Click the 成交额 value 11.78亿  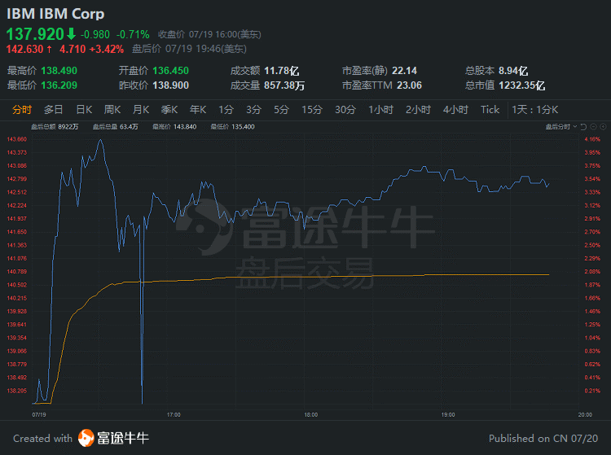(281, 71)
